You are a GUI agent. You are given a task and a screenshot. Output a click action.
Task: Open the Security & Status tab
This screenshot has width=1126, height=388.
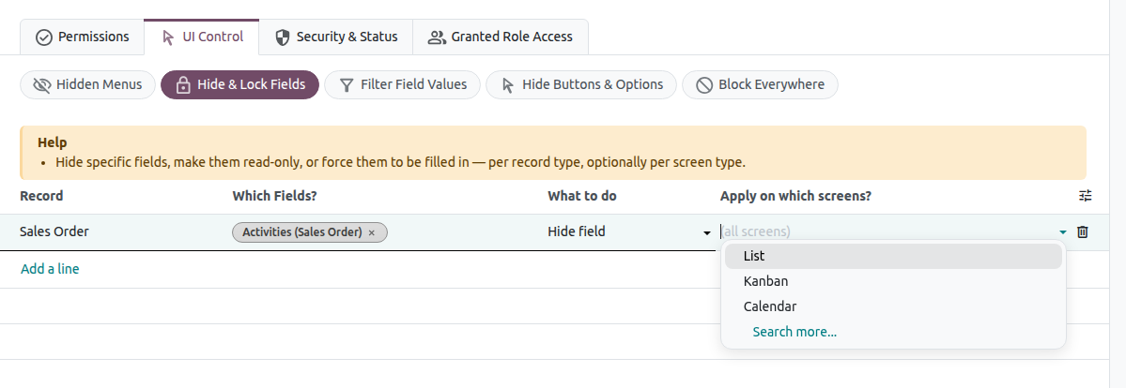[x=336, y=37]
